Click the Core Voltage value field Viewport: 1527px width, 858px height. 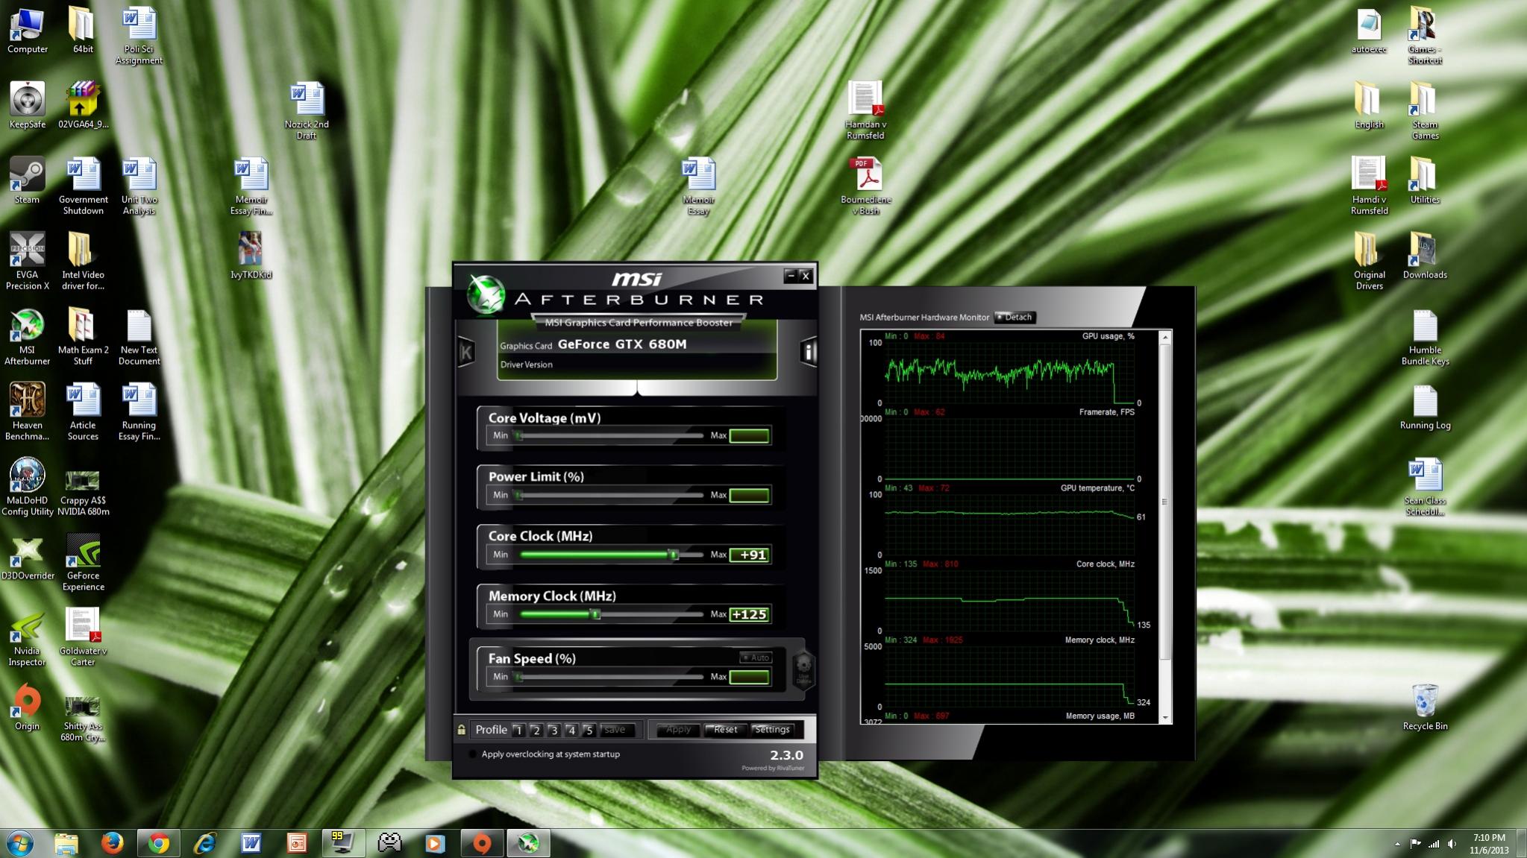click(x=749, y=436)
